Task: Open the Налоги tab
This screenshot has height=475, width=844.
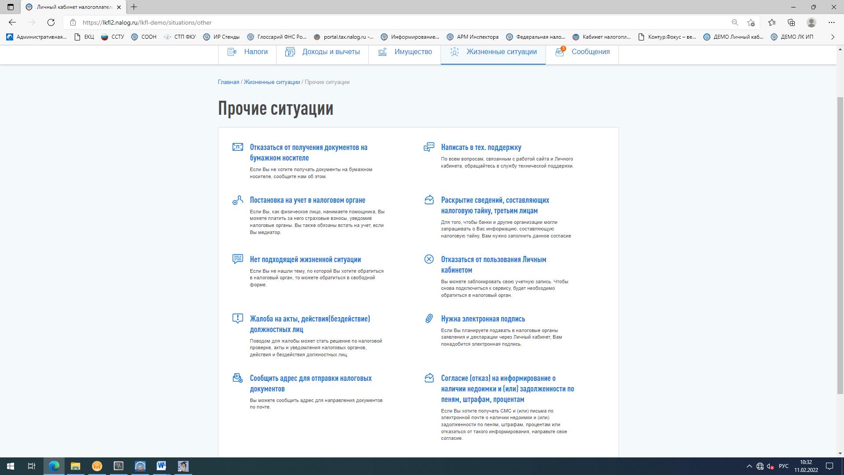Action: tap(247, 52)
